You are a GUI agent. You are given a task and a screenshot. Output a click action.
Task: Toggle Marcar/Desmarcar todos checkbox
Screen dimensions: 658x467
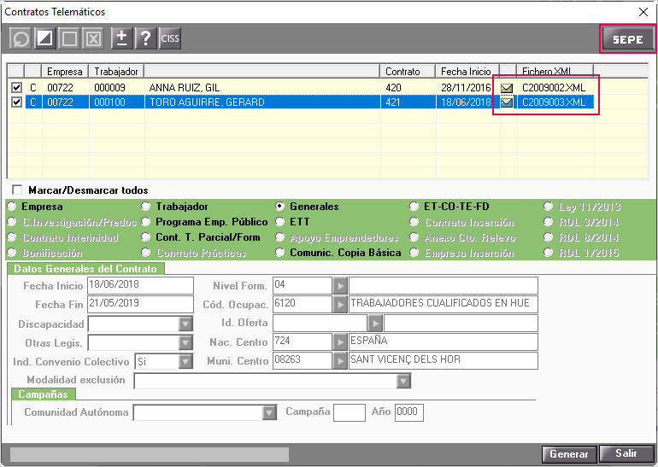[x=17, y=190]
